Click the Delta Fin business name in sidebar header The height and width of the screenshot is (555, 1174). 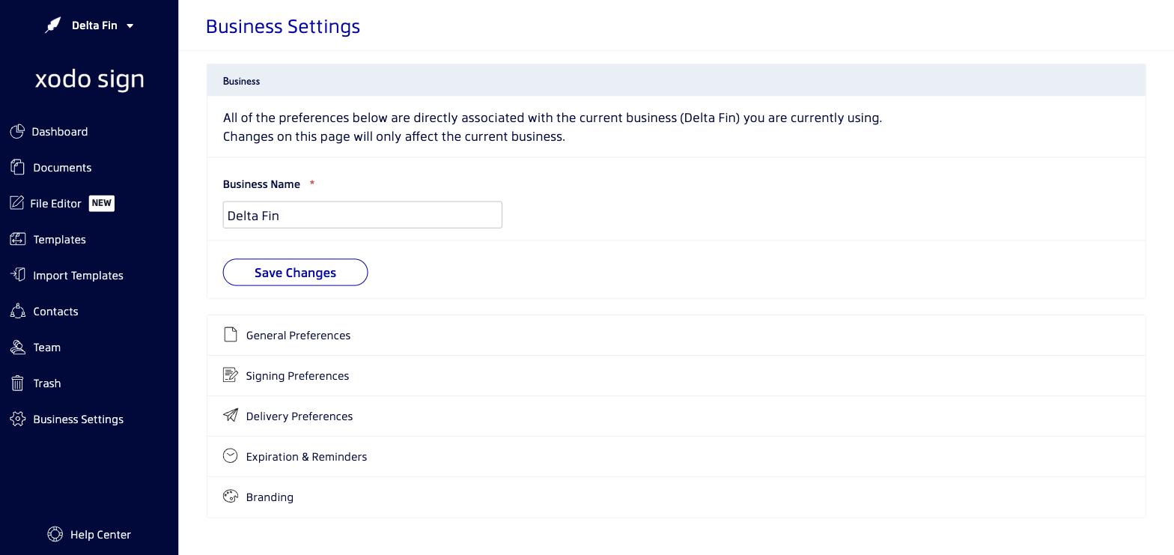point(94,25)
